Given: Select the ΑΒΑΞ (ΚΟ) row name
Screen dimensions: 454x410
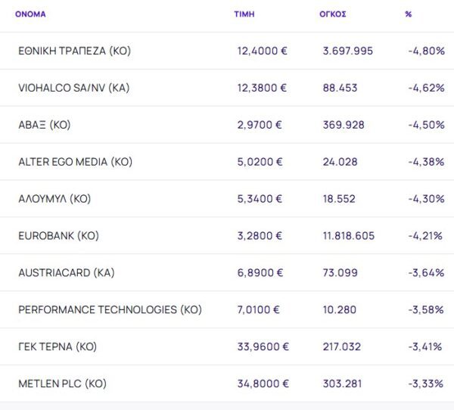Looking at the screenshot, I should [44, 125].
